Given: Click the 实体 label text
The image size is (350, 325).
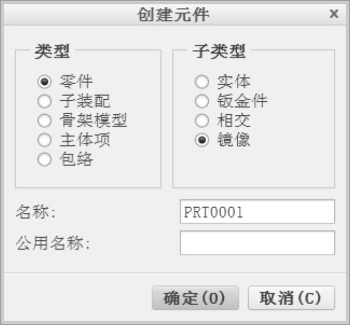Looking at the screenshot, I should click(x=234, y=82).
